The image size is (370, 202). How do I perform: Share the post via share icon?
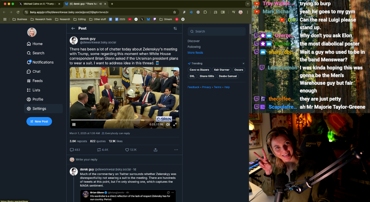(156, 150)
